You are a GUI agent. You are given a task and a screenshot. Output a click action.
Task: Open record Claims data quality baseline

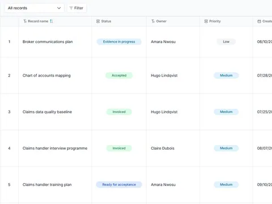47,112
